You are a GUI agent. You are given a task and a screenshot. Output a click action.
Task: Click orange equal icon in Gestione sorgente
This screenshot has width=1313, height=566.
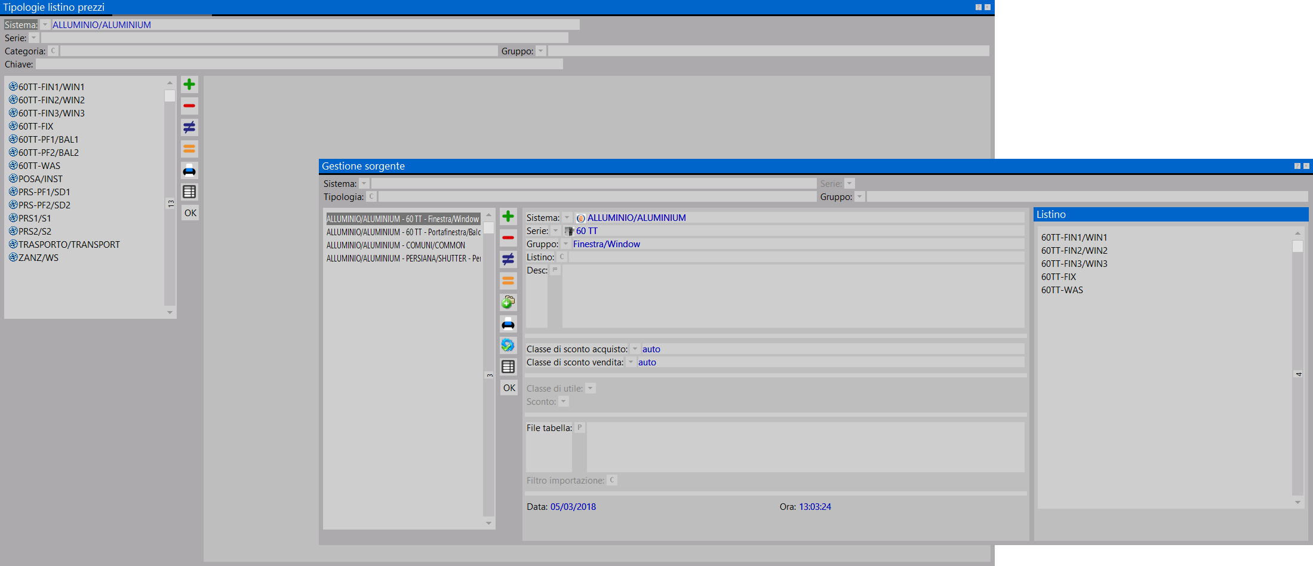coord(508,281)
